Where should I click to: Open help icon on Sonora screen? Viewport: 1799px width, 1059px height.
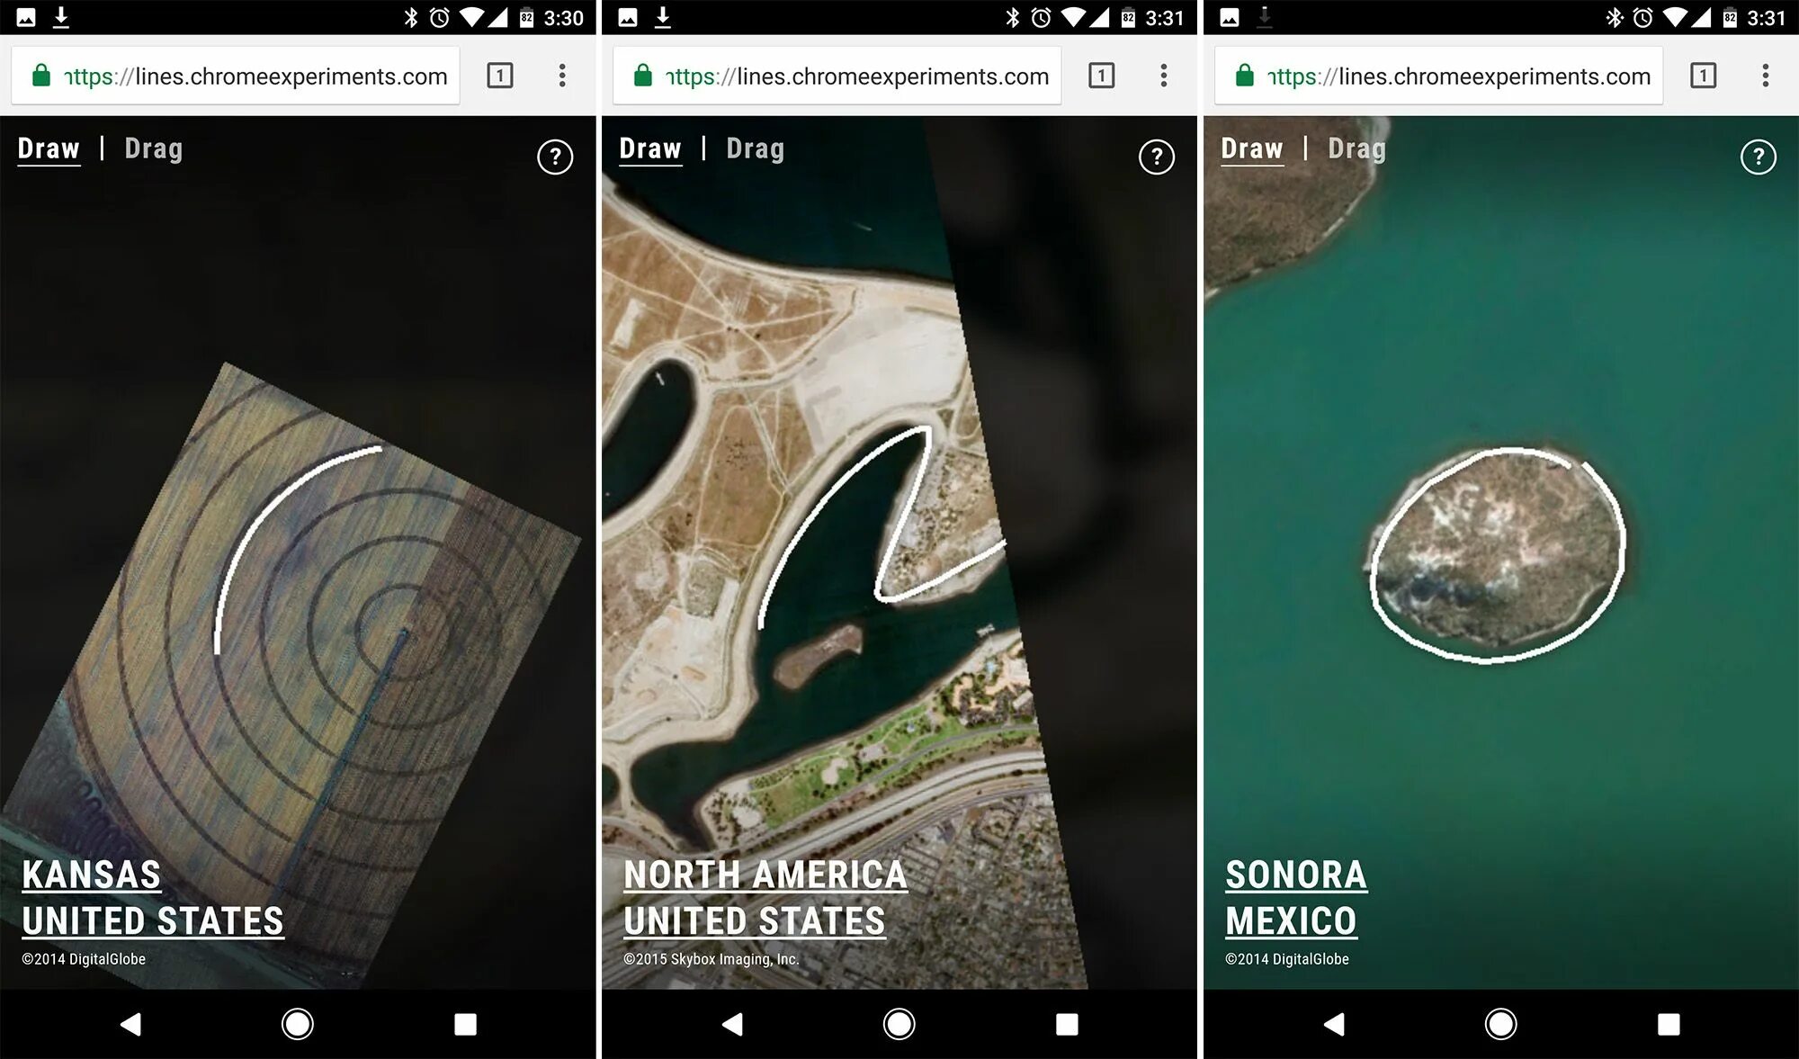point(1758,157)
